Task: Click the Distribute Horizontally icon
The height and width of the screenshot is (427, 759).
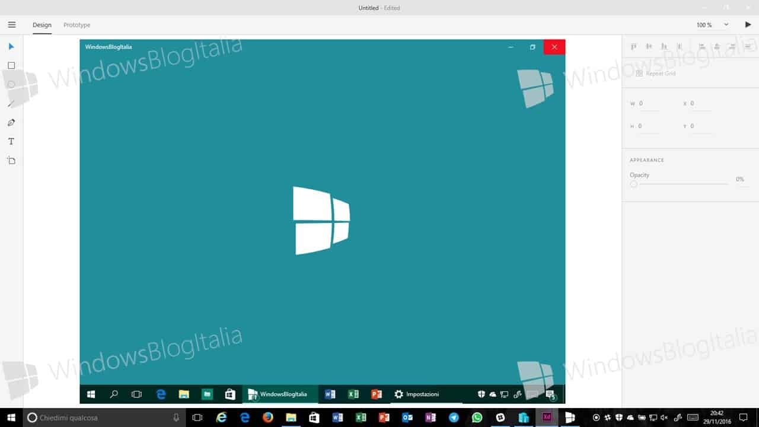Action: click(748, 46)
